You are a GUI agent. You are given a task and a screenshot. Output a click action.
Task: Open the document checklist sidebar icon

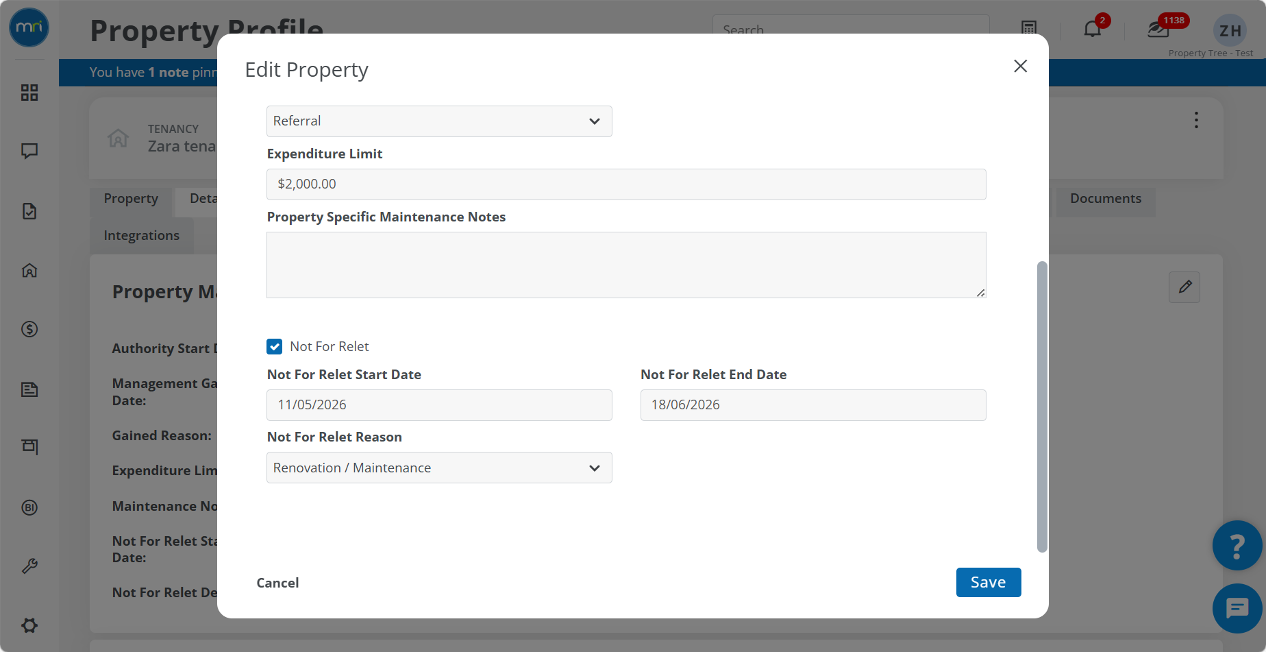[x=29, y=211]
